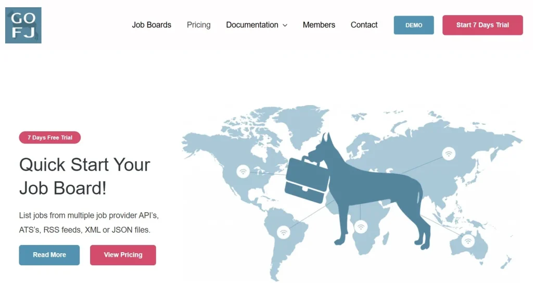Click the 7 Days Free Trial badge
Screen dimensions: 533x286
coord(50,138)
